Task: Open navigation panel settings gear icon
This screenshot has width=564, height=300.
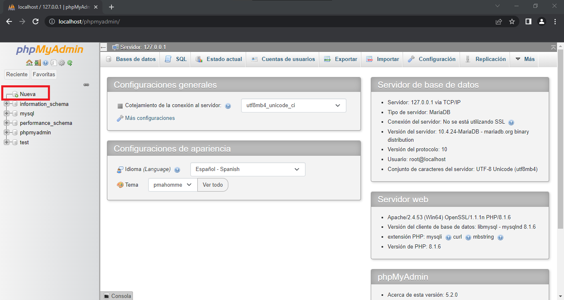Action: [62, 63]
